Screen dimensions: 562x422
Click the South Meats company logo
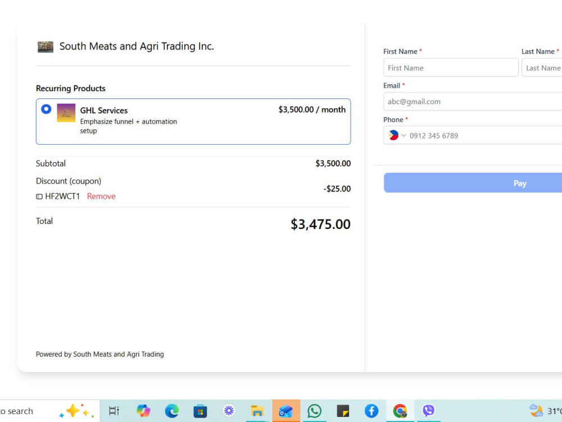[46, 47]
